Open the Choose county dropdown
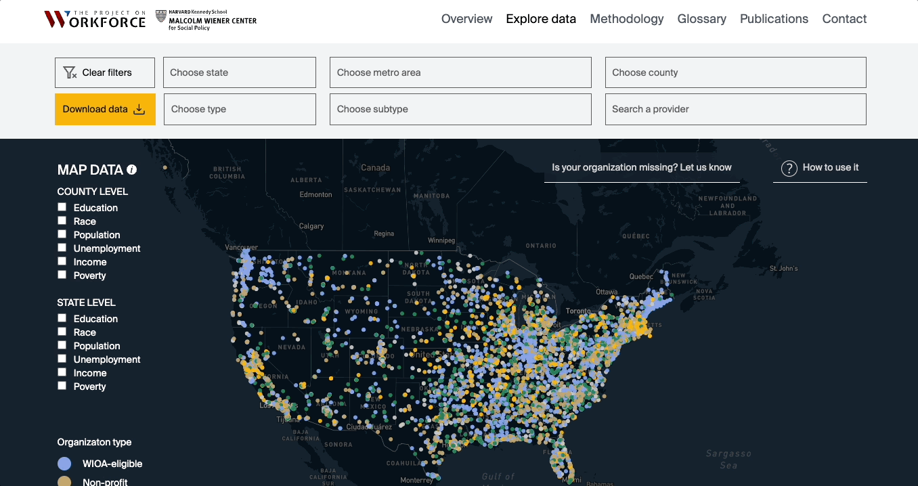Image resolution: width=918 pixels, height=486 pixels. pos(735,72)
